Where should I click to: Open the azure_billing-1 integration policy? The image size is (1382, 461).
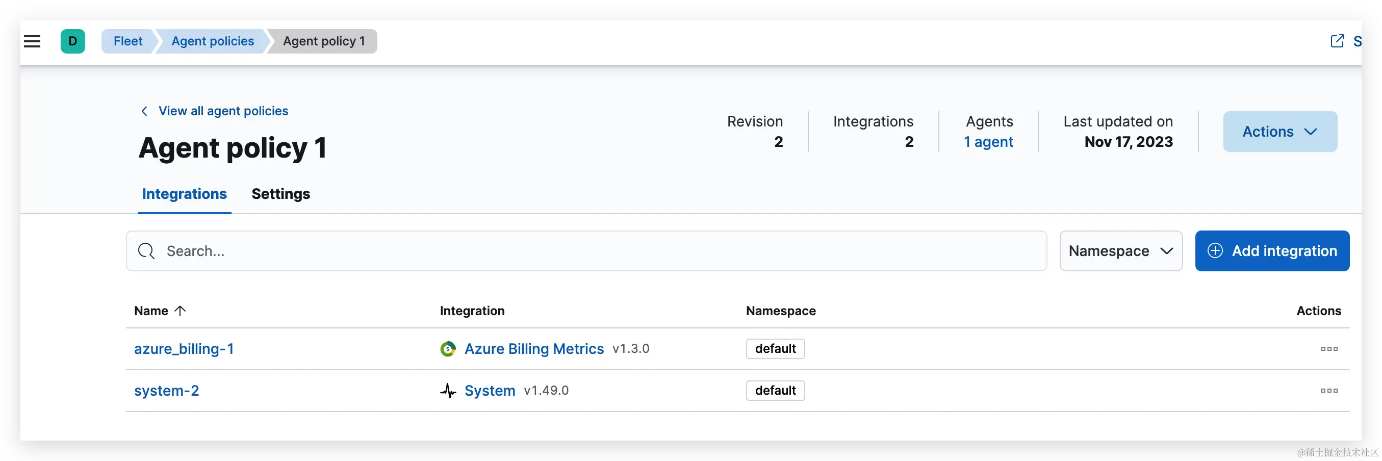tap(184, 349)
